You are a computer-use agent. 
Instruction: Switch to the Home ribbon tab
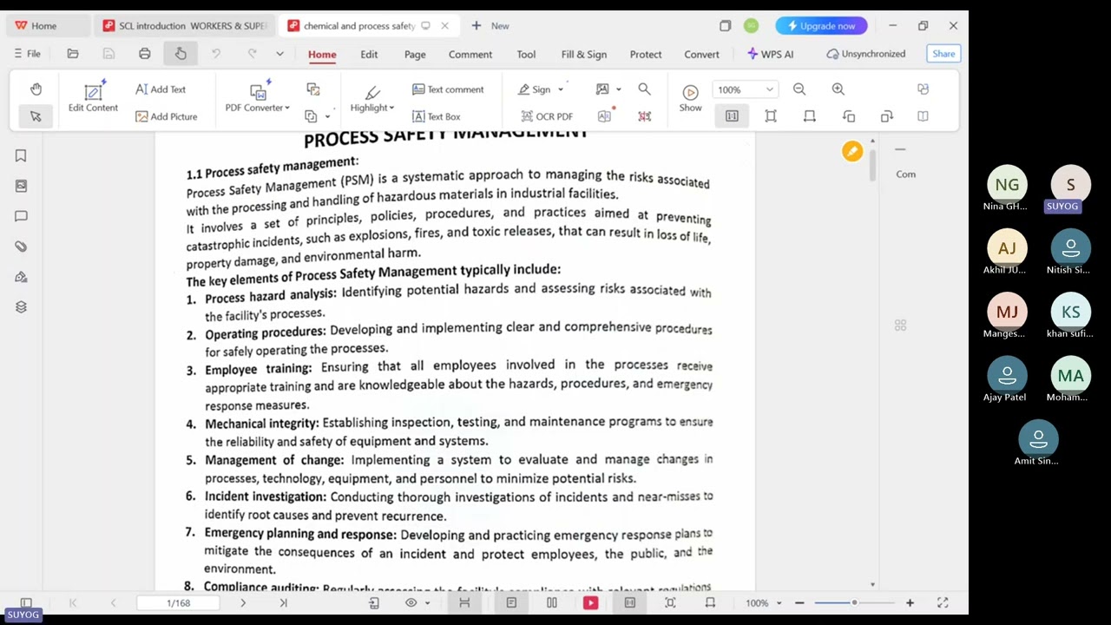(x=322, y=54)
